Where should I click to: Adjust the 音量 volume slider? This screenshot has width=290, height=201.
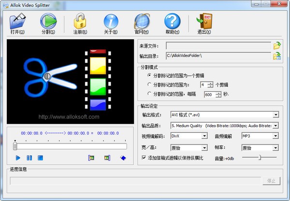pyautogui.click(x=260, y=158)
